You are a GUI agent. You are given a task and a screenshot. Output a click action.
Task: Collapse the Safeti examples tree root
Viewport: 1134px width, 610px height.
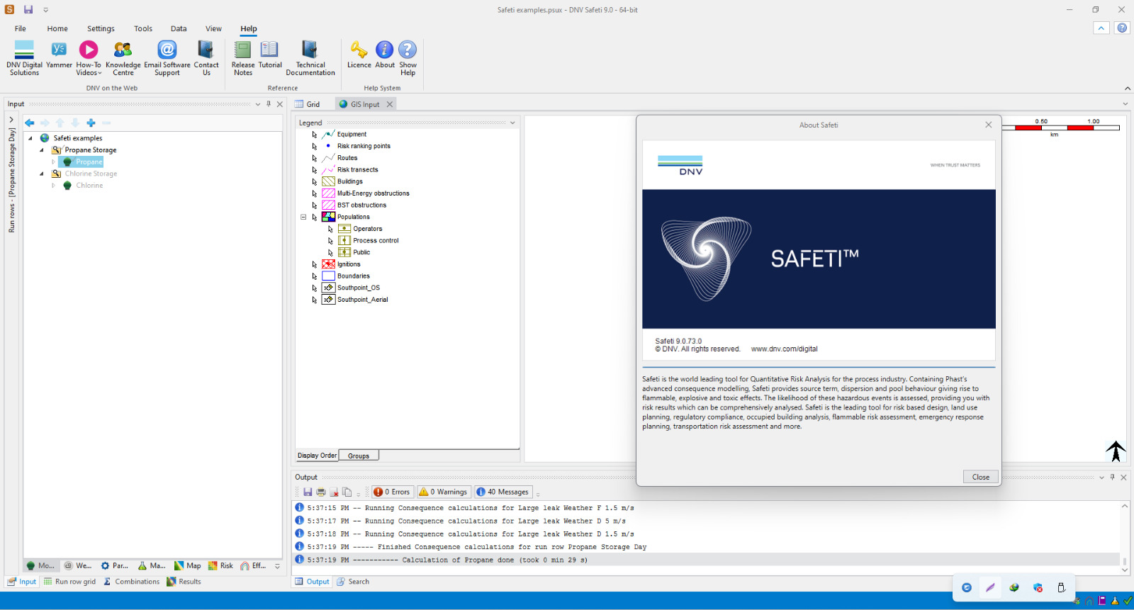(x=30, y=138)
